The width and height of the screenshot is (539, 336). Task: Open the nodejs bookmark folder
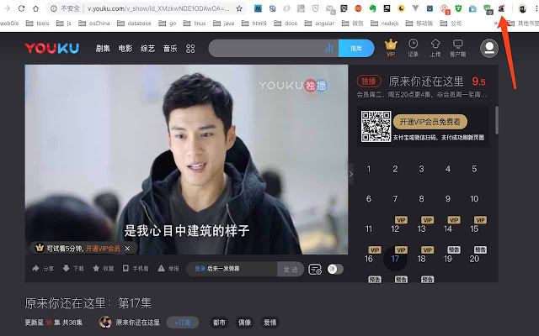point(385,24)
